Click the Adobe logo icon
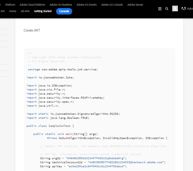 (184, 9)
